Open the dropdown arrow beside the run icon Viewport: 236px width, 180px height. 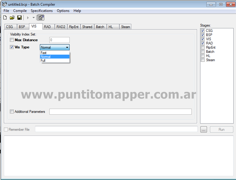(34, 18)
